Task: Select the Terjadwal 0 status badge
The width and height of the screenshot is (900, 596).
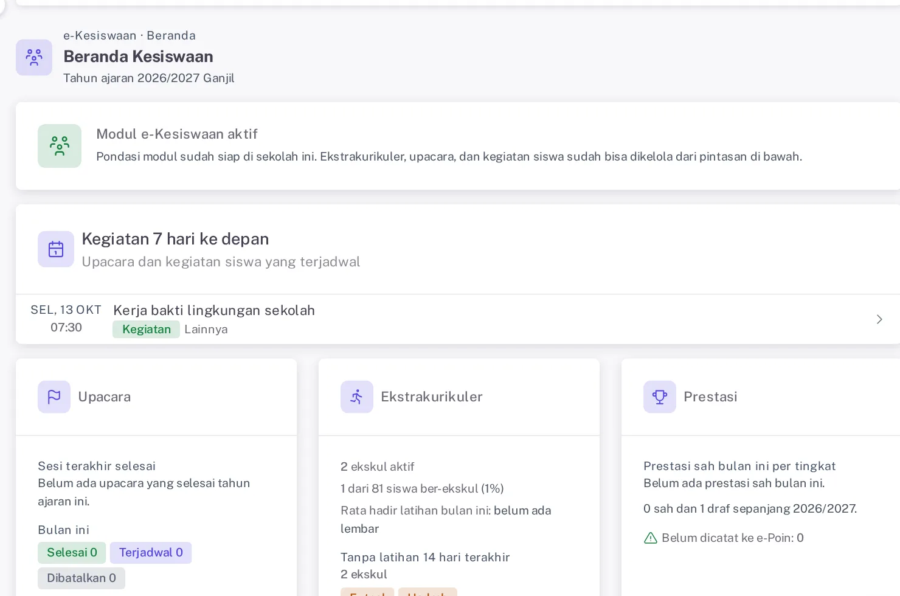Action: pos(151,553)
